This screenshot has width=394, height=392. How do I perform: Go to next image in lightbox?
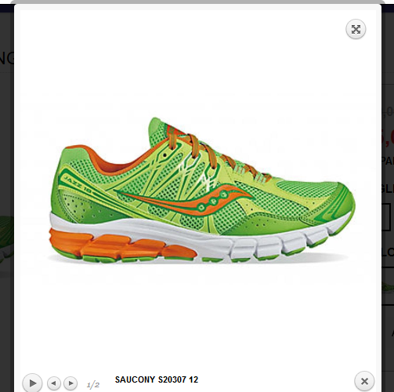(x=70, y=383)
